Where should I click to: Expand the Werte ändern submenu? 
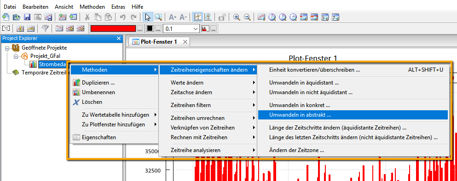(208, 83)
